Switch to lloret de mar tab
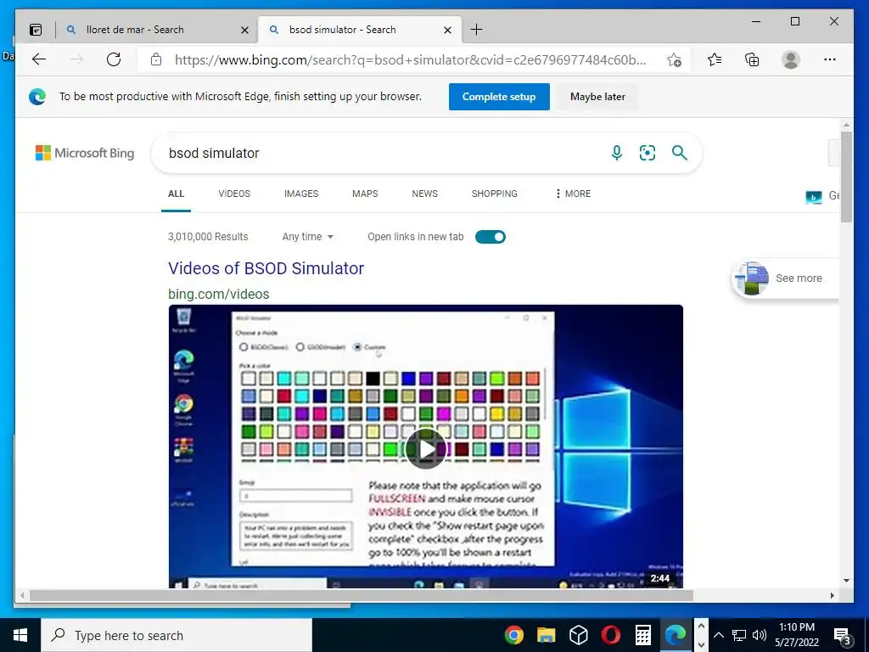Image resolution: width=869 pixels, height=652 pixels. [156, 30]
